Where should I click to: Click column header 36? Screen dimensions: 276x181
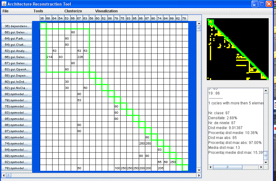(42, 19)
